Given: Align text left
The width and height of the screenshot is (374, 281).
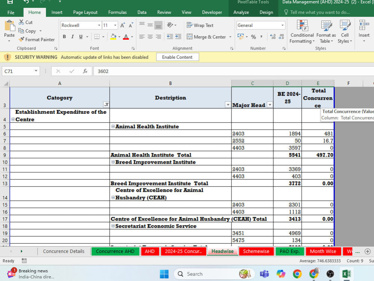Looking at the screenshot, I should click(x=142, y=37).
